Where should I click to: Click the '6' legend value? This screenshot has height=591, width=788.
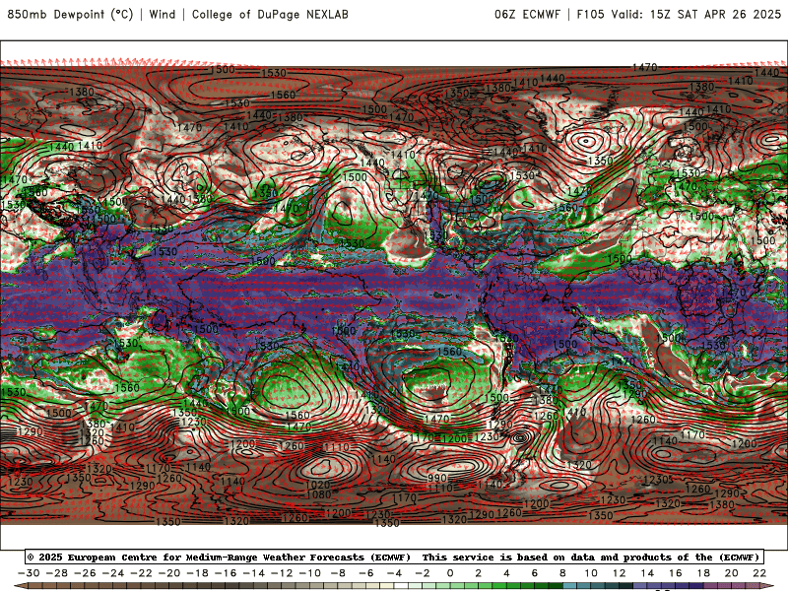(535, 573)
